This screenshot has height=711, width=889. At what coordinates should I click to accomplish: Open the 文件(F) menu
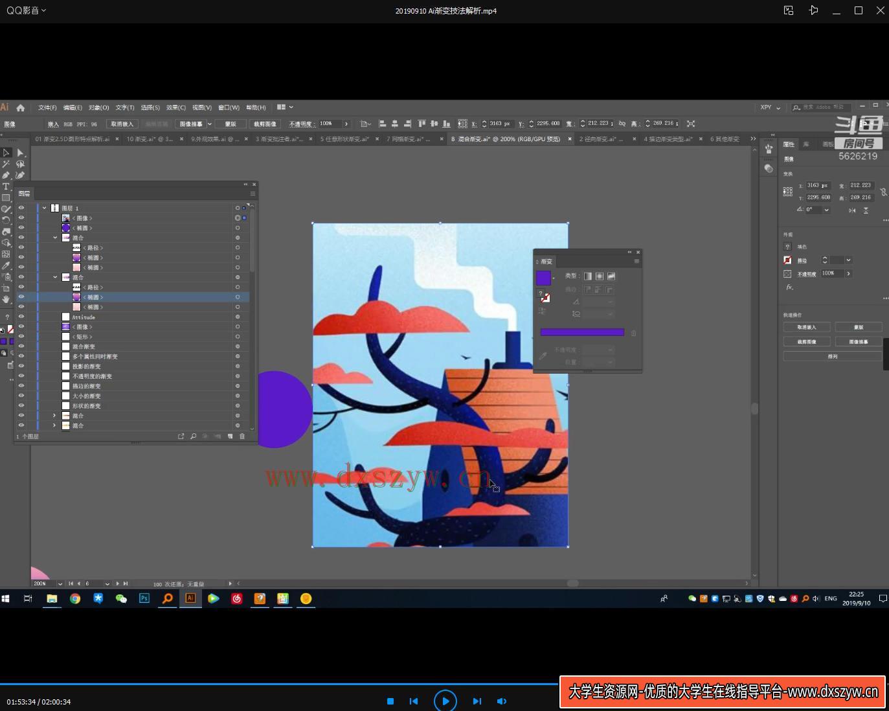click(47, 107)
